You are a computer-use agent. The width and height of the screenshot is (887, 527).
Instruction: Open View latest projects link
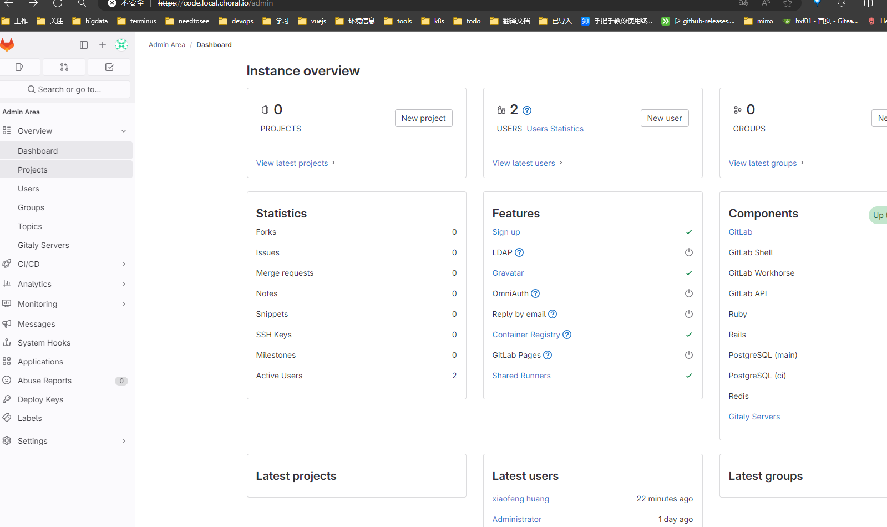pos(296,163)
